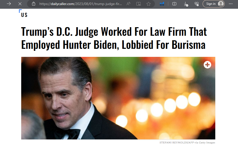
Task: Open Browser essentials heart icon
Action: tap(197, 4)
